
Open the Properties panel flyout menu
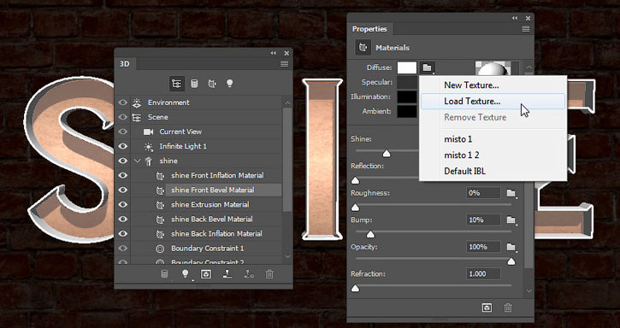(525, 29)
